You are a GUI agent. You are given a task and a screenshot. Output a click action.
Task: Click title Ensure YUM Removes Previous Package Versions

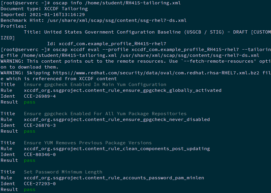point(88,143)
